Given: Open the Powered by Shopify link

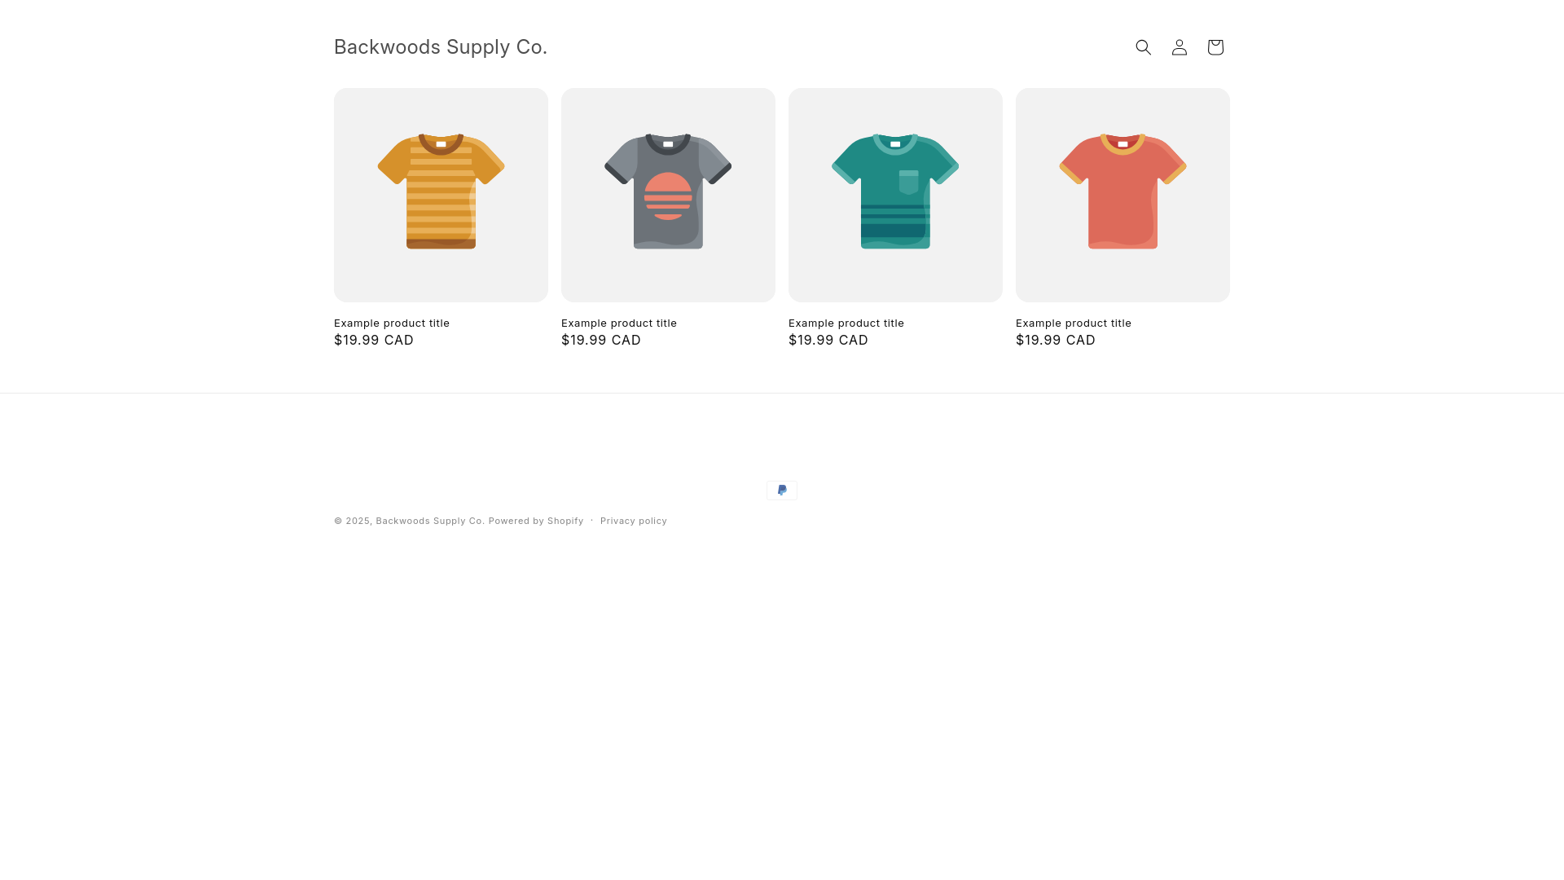Looking at the screenshot, I should 536,521.
